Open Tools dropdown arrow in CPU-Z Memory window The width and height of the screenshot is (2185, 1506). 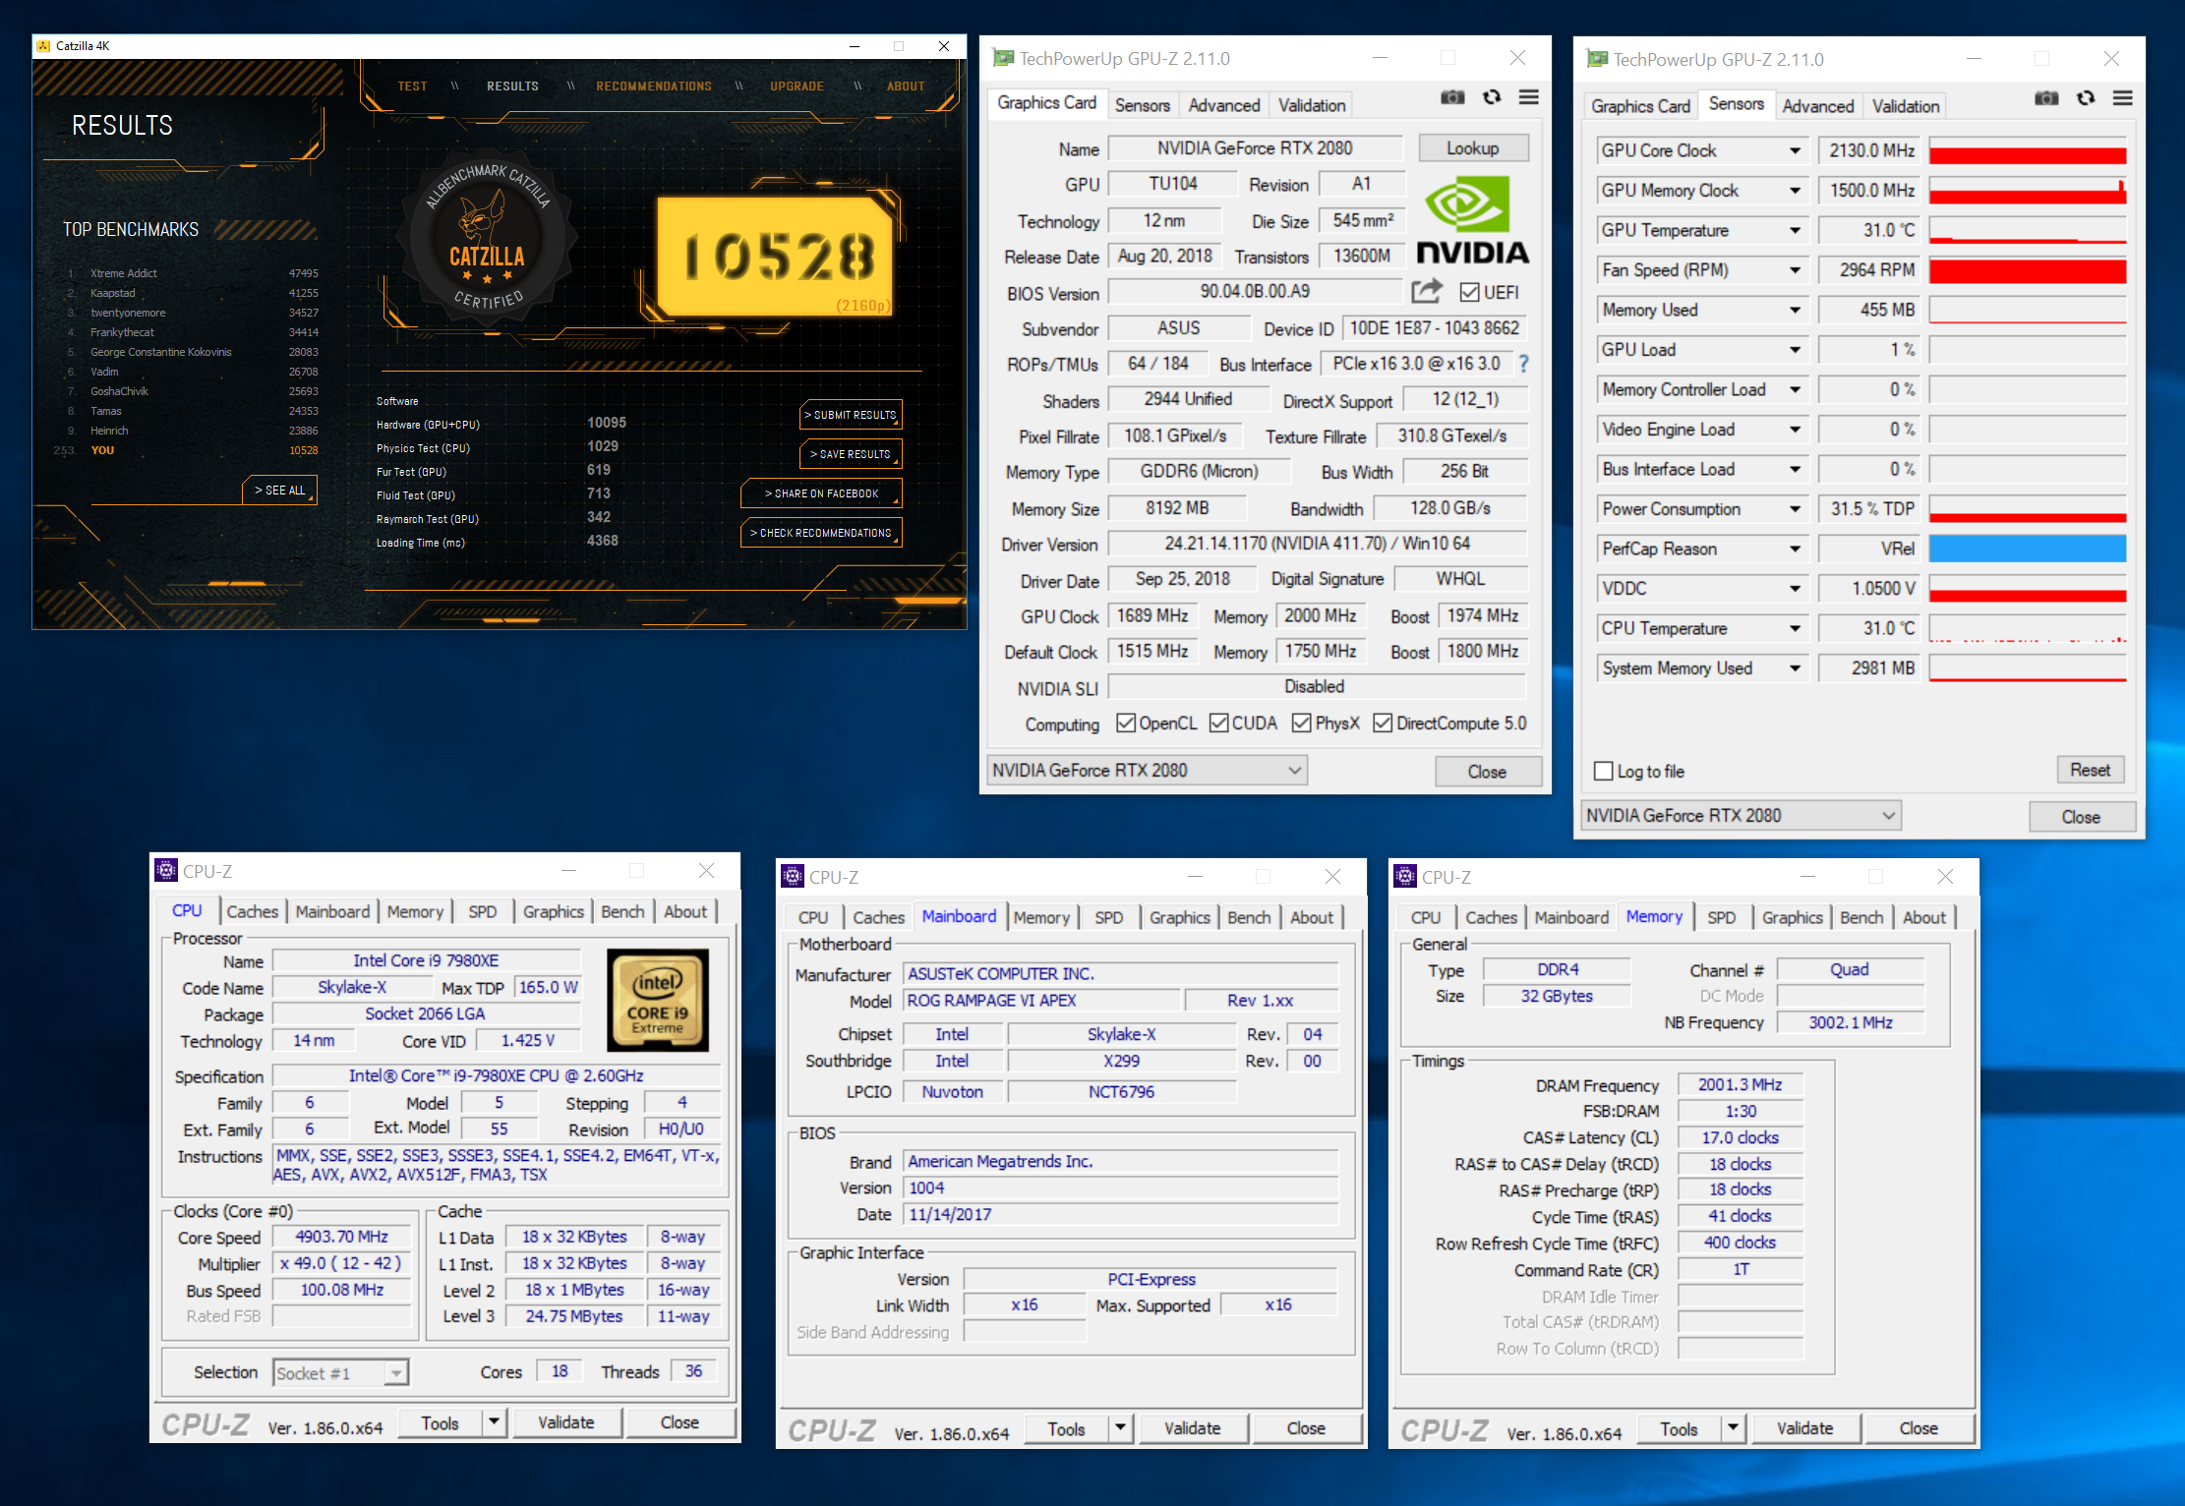pos(1733,1428)
